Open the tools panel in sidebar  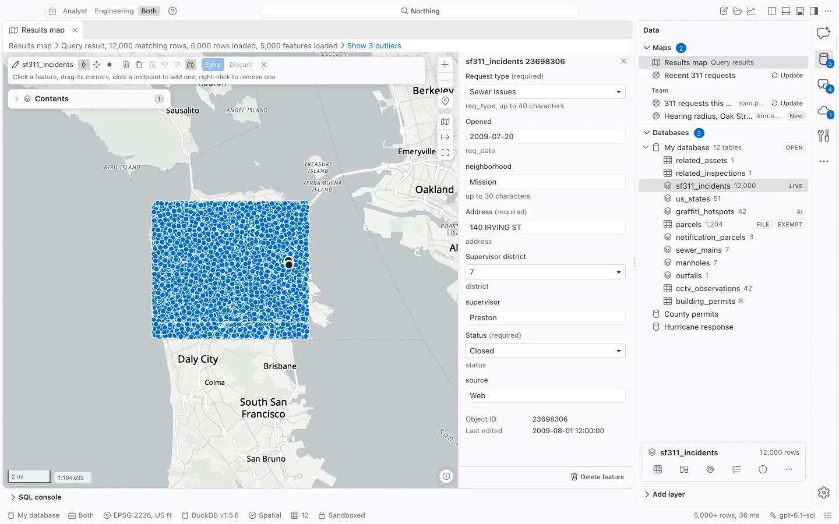(823, 136)
